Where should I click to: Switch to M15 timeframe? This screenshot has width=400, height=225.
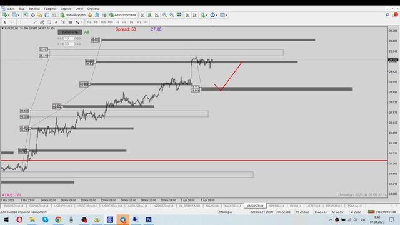tap(103, 22)
